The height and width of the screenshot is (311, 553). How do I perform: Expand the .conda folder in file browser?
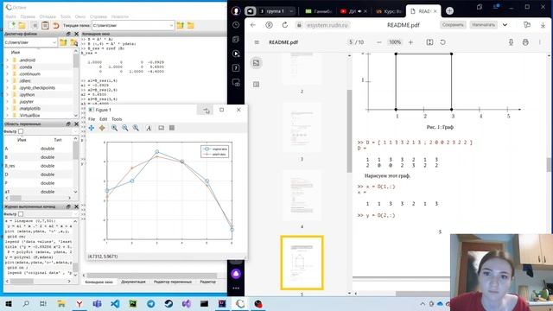click(7, 67)
